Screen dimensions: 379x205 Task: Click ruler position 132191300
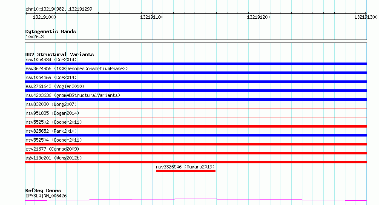[x=366, y=17]
